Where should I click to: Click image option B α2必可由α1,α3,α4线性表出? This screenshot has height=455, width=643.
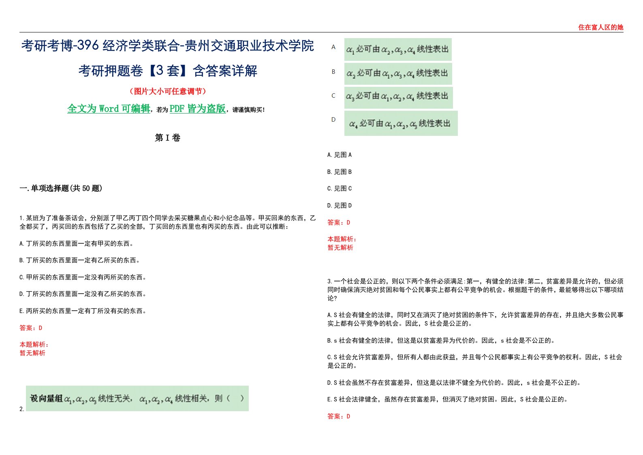click(398, 73)
